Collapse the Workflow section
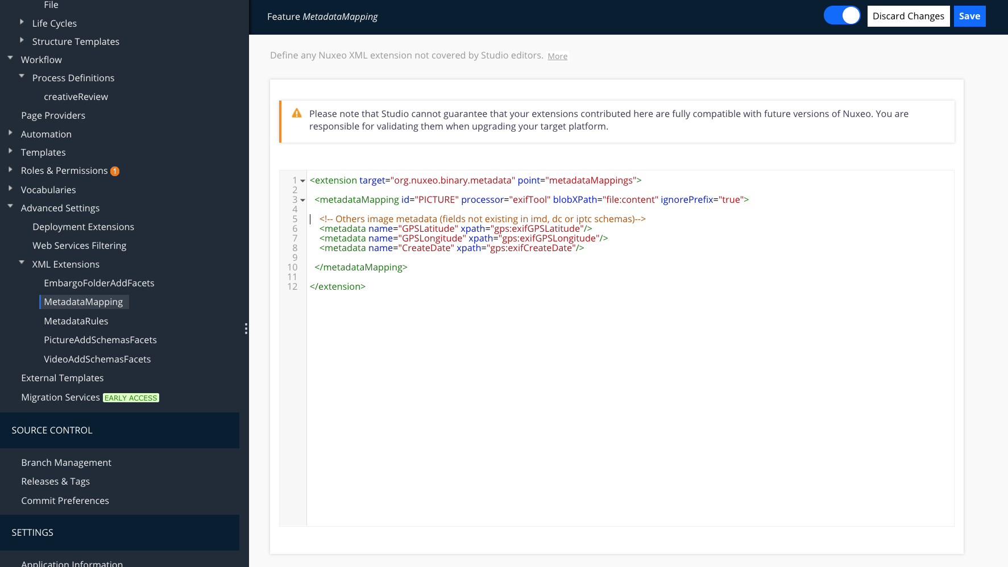 coord(9,58)
